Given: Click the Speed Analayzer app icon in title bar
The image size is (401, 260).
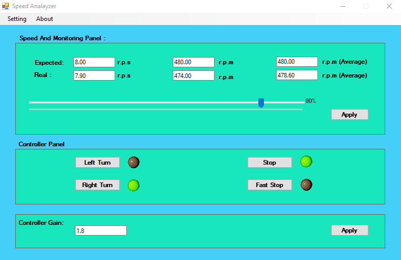Looking at the screenshot, I should pos(6,6).
